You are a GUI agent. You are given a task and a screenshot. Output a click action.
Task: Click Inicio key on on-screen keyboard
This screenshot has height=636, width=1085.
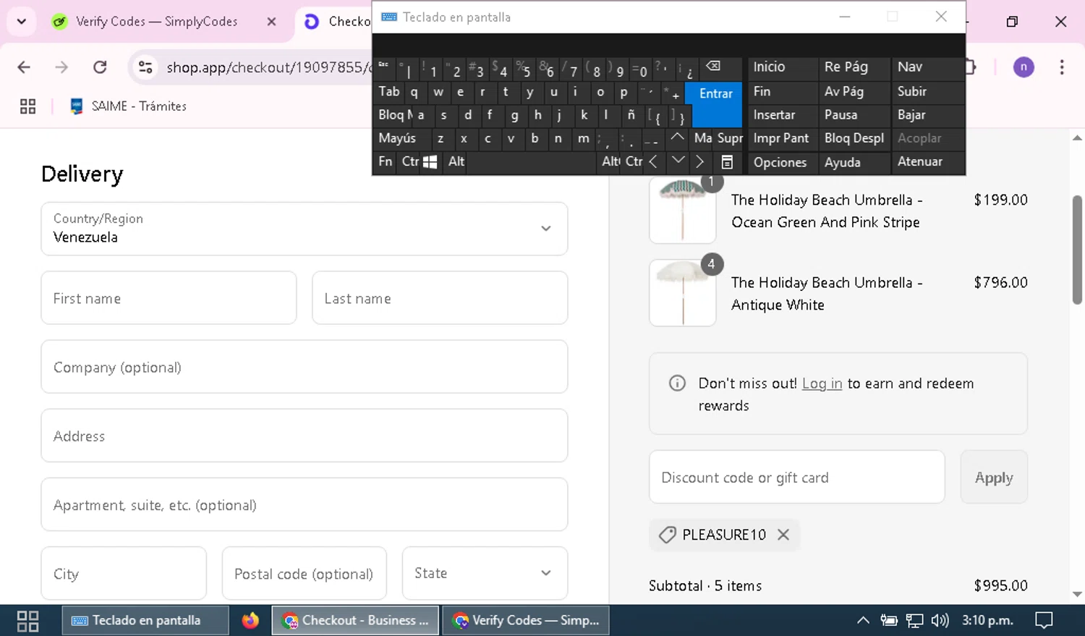781,67
